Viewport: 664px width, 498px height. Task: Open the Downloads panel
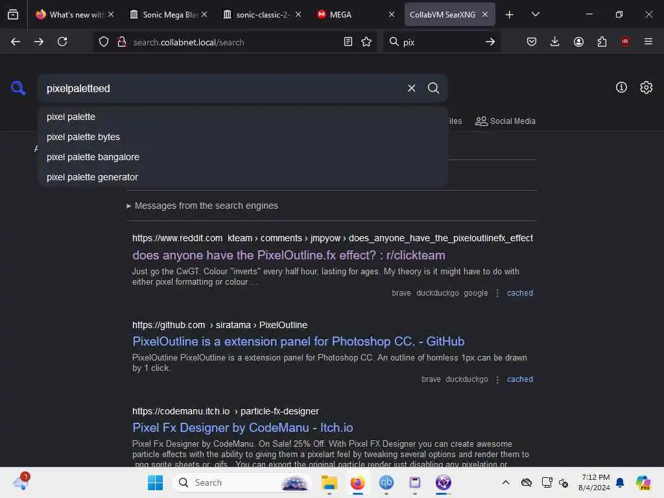tap(555, 41)
